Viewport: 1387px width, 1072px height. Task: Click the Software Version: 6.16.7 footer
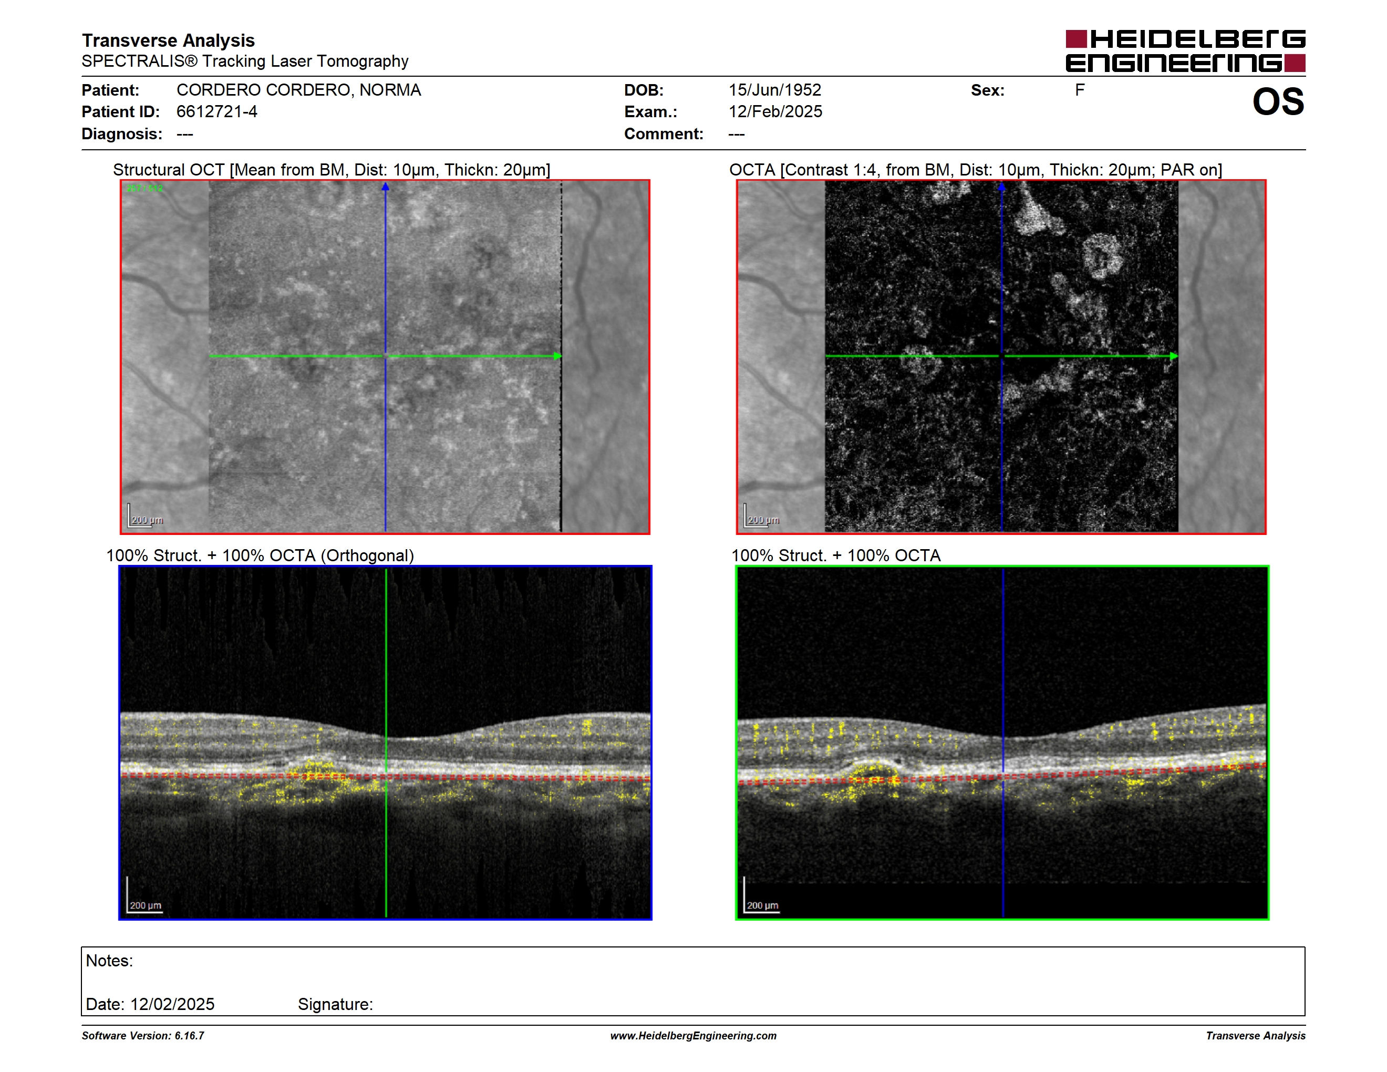tap(143, 1036)
